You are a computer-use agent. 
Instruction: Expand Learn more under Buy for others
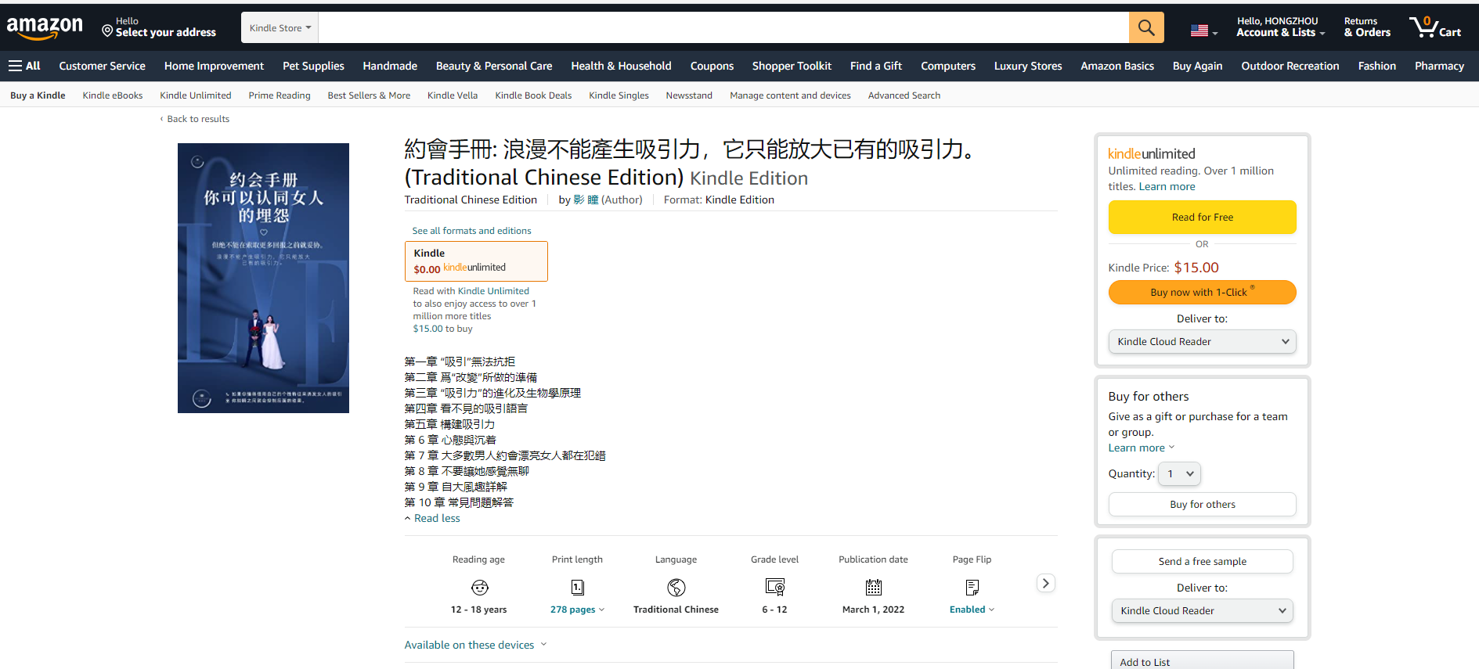[1141, 448]
